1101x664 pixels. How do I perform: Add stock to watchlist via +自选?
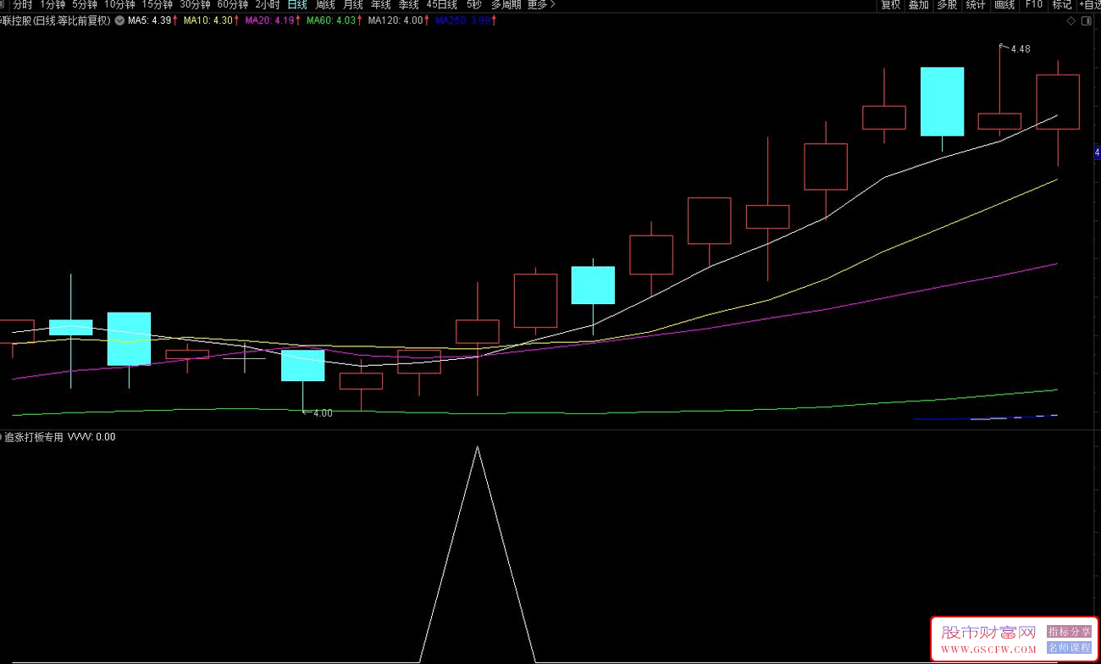[x=1088, y=5]
